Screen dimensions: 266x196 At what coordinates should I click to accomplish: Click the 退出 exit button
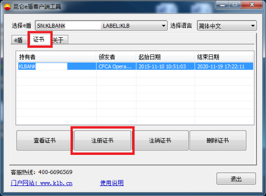click(x=236, y=179)
